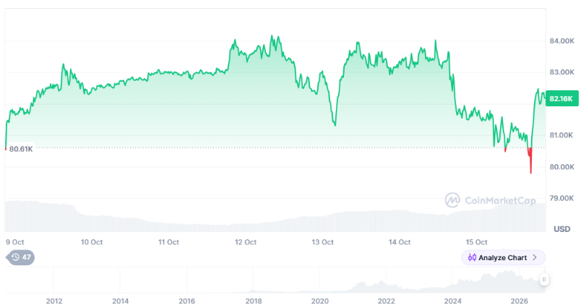Select 2018 on the overview timeline
Viewport: 586px width, 305px height.
coord(254,301)
